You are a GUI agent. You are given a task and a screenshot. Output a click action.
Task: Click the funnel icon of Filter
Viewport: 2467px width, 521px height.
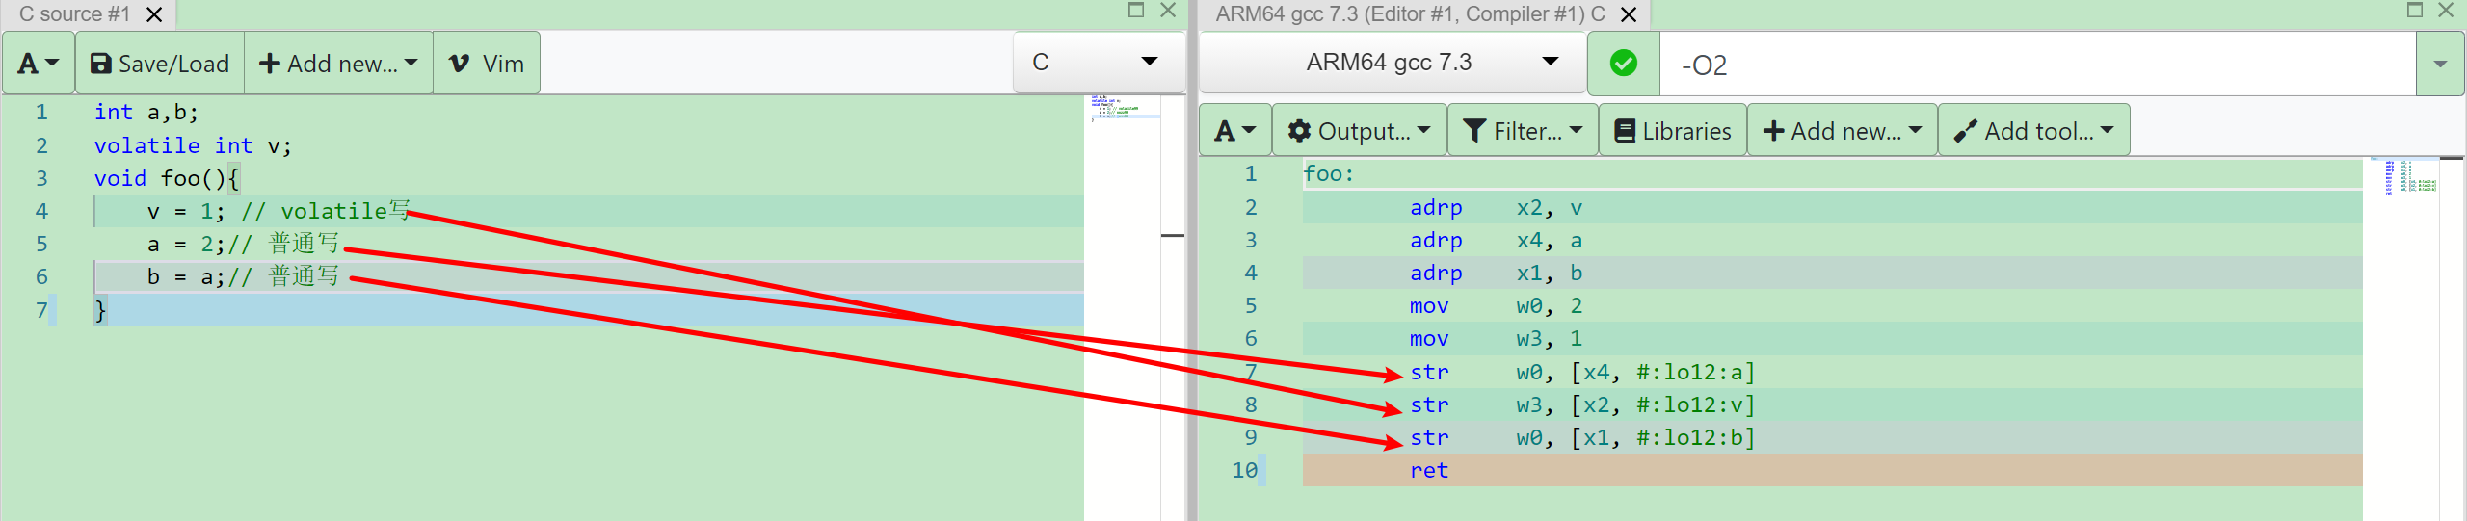pyautogui.click(x=1473, y=131)
